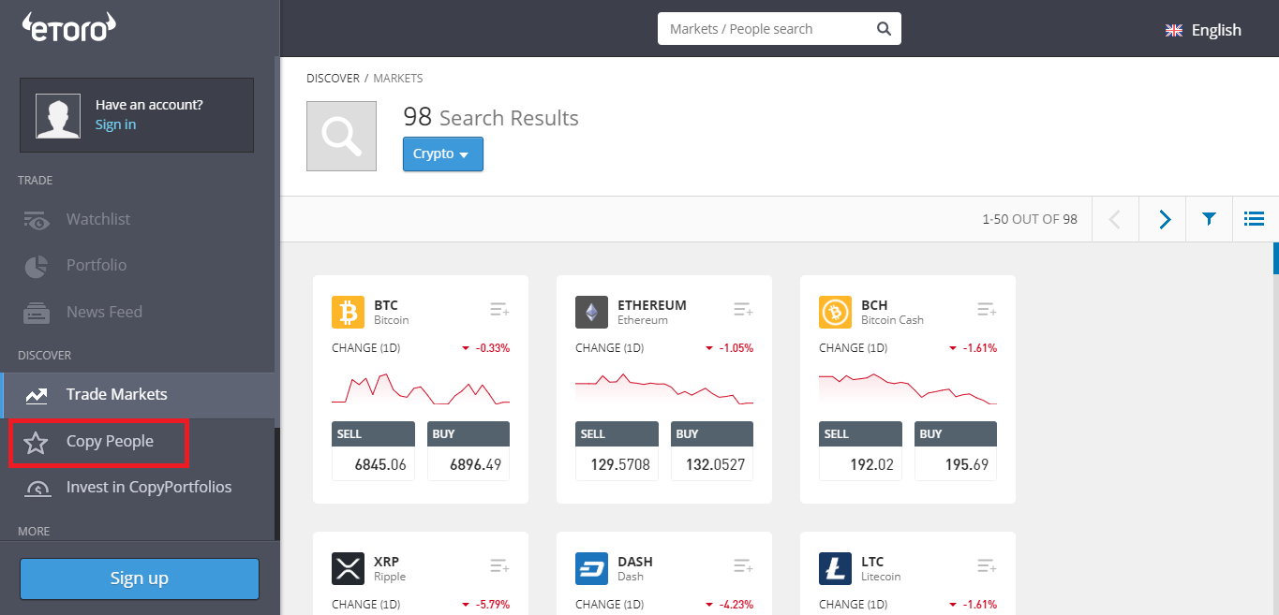This screenshot has width=1279, height=615.
Task: Click the Sign in link
Action: click(x=115, y=124)
